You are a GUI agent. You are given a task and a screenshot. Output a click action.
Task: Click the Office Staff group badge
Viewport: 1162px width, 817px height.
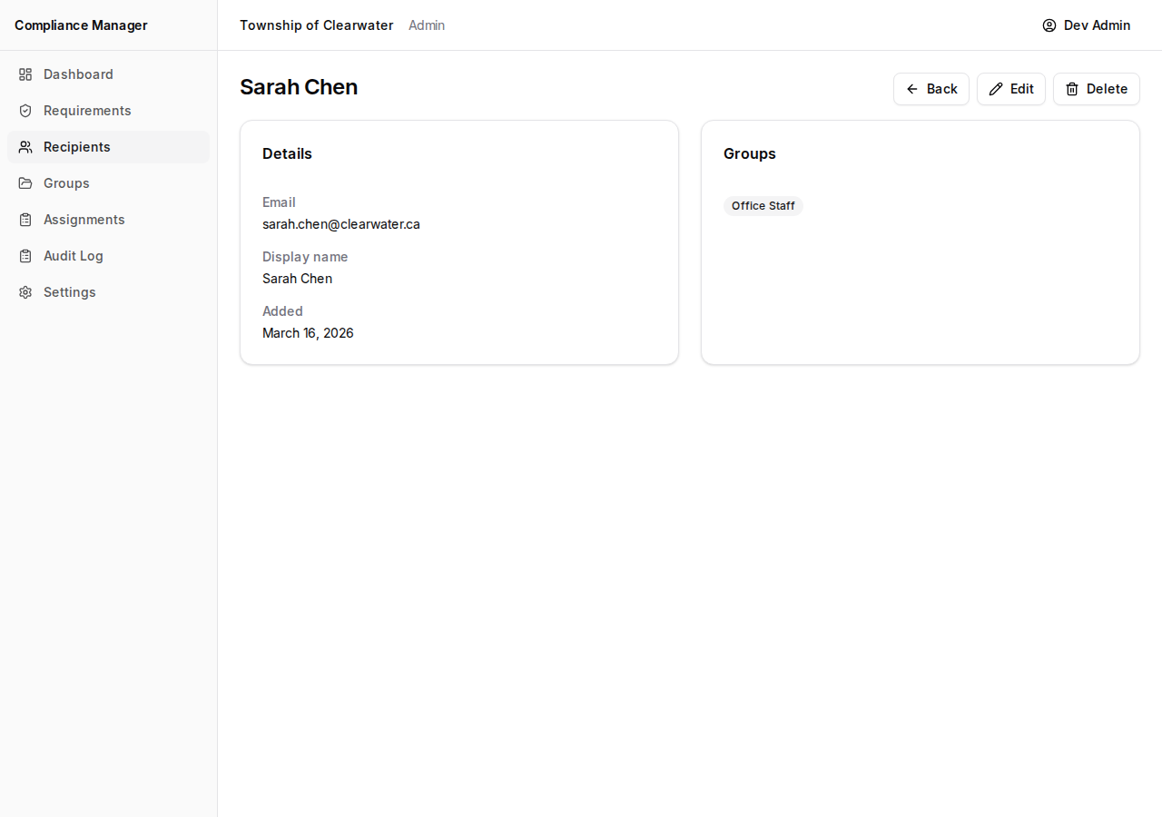pyautogui.click(x=763, y=206)
